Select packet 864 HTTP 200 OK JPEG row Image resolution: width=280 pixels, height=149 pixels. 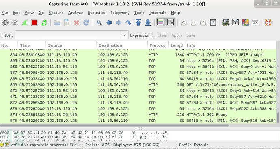[x=138, y=55]
